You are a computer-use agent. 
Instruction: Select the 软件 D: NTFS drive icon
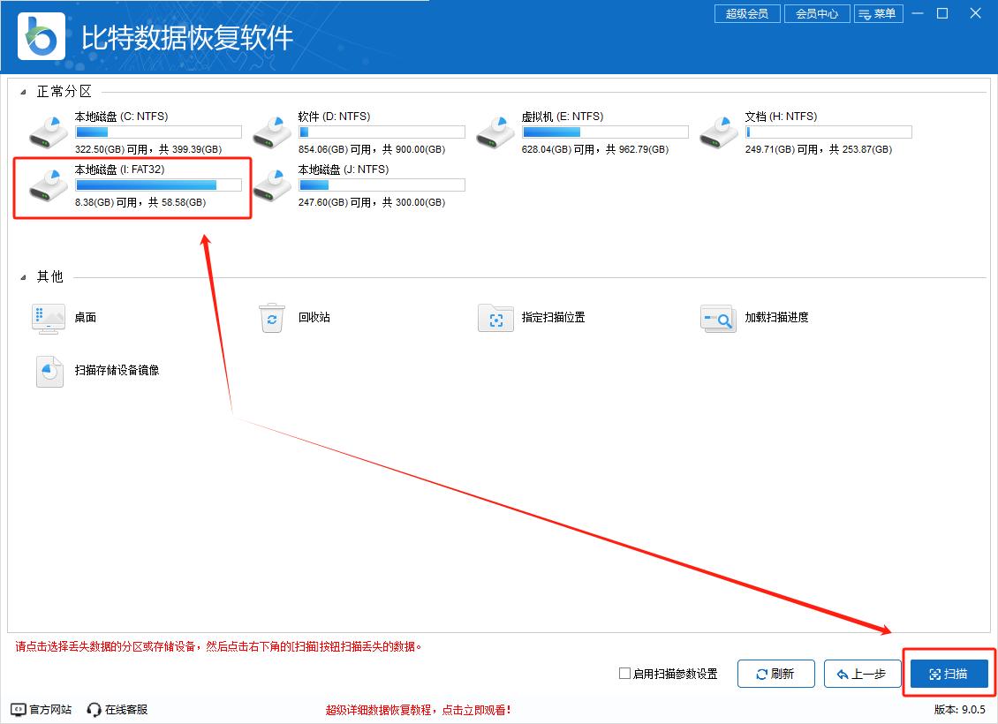271,132
